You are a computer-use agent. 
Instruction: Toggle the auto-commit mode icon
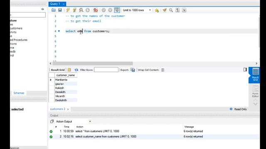(117, 10)
